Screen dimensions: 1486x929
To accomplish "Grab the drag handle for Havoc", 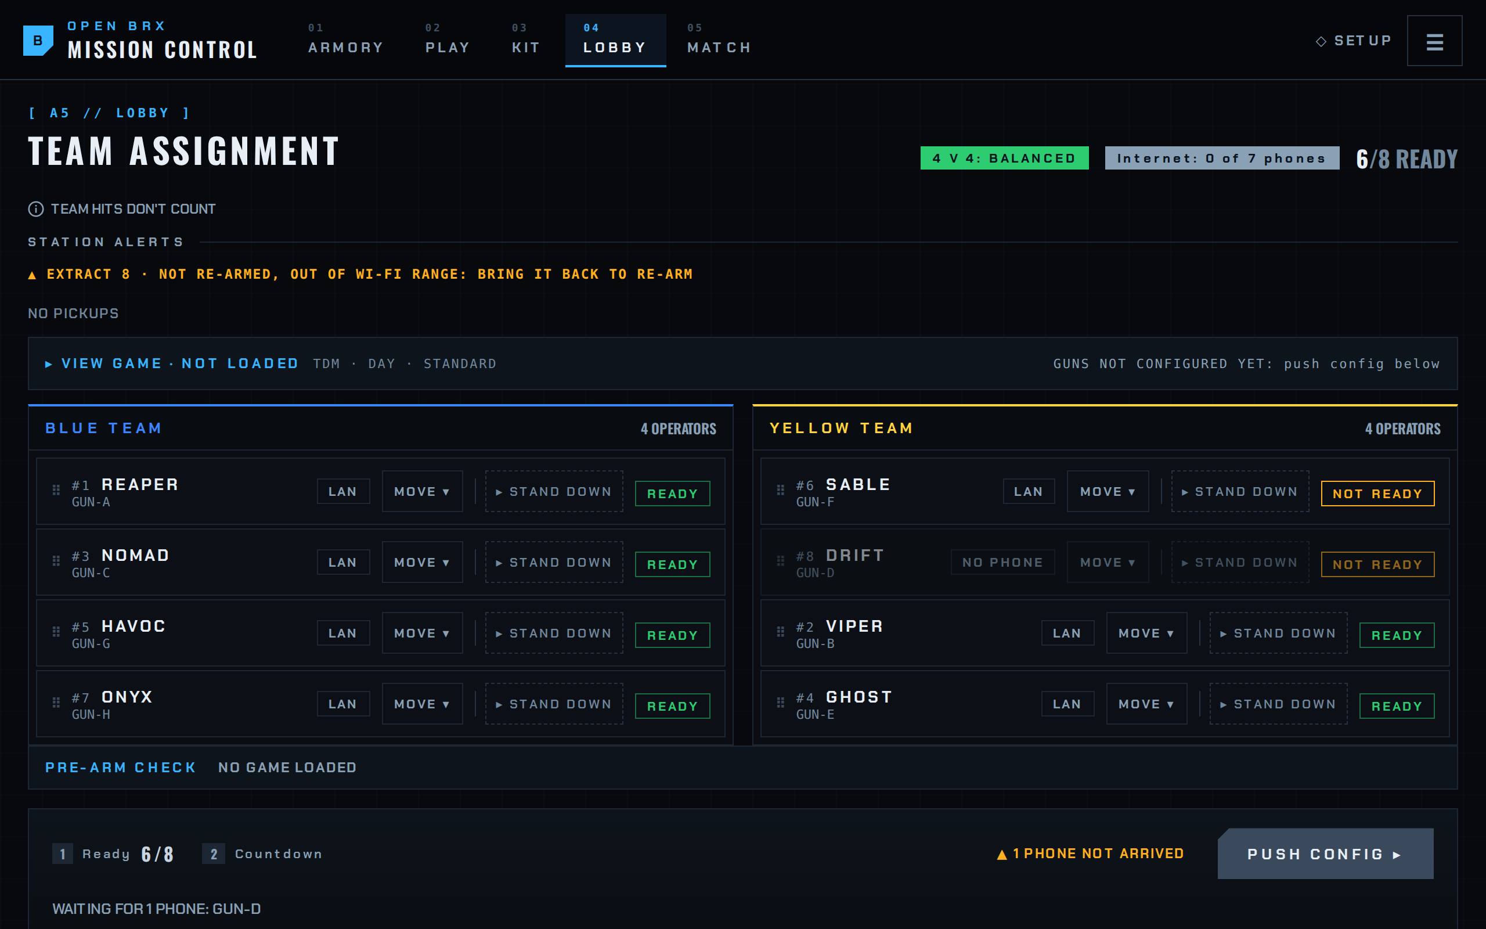I will point(56,632).
